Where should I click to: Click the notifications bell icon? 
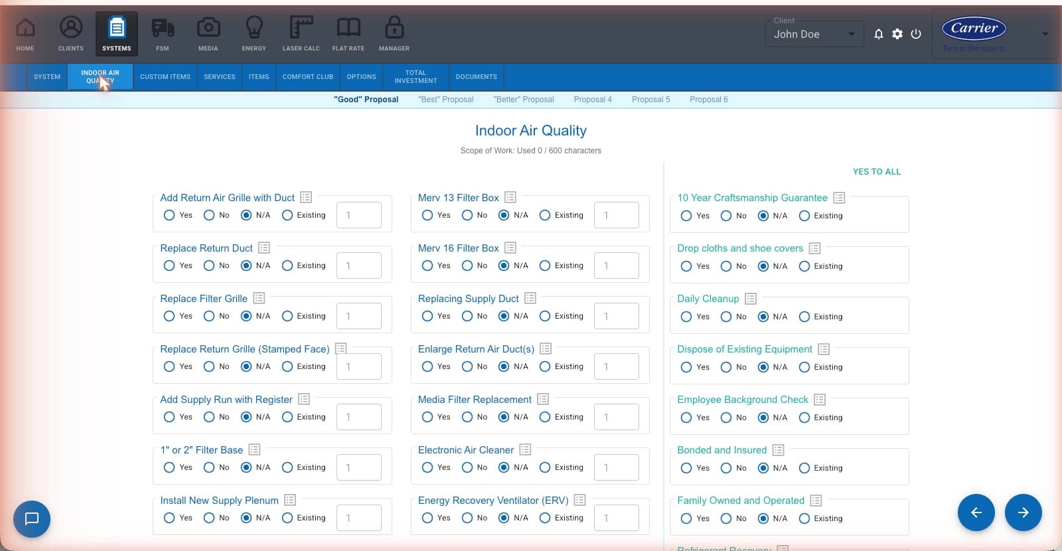879,34
